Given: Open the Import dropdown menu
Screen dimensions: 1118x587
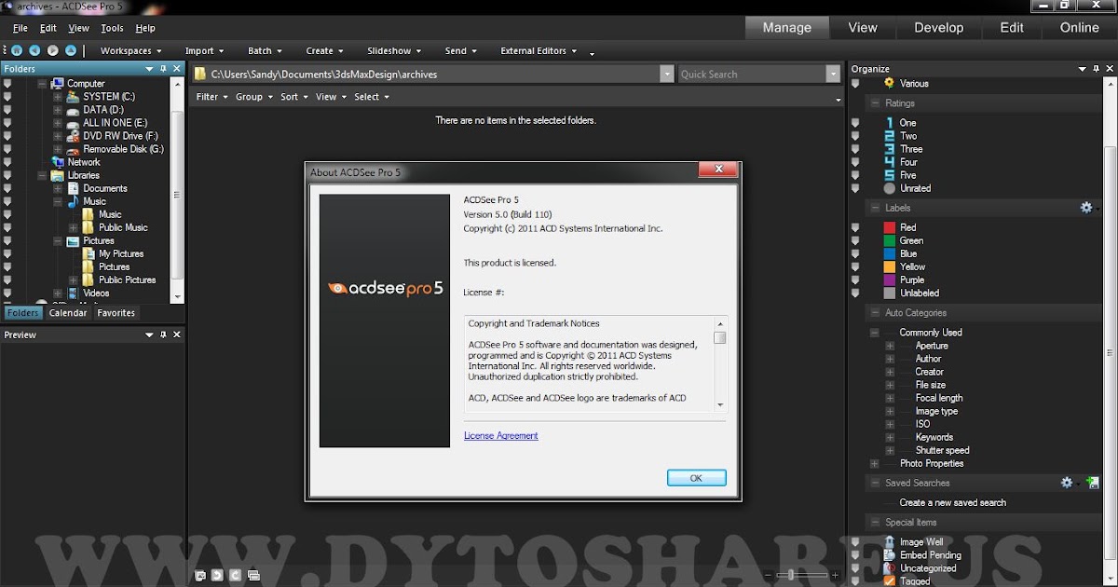Looking at the screenshot, I should pos(203,51).
